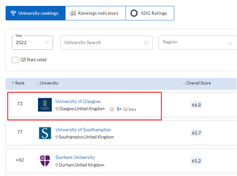Image resolution: width=237 pixels, height=176 pixels.
Task: Switch to the SDG Ratings tab
Action: pyautogui.click(x=150, y=13)
